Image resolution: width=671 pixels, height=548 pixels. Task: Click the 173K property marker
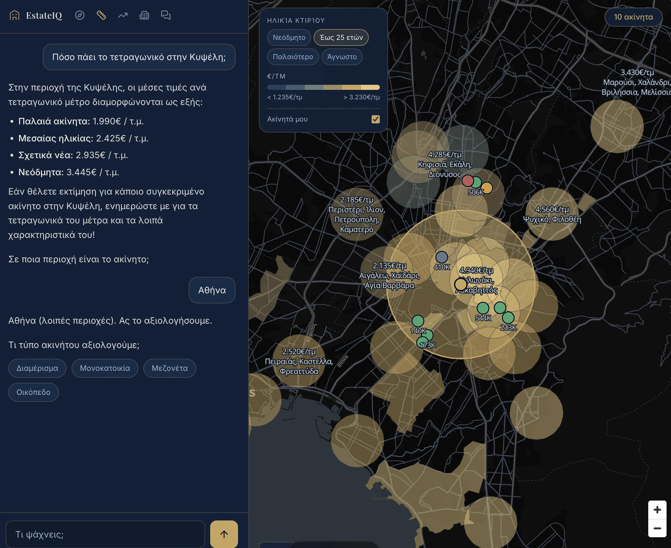pos(427,335)
